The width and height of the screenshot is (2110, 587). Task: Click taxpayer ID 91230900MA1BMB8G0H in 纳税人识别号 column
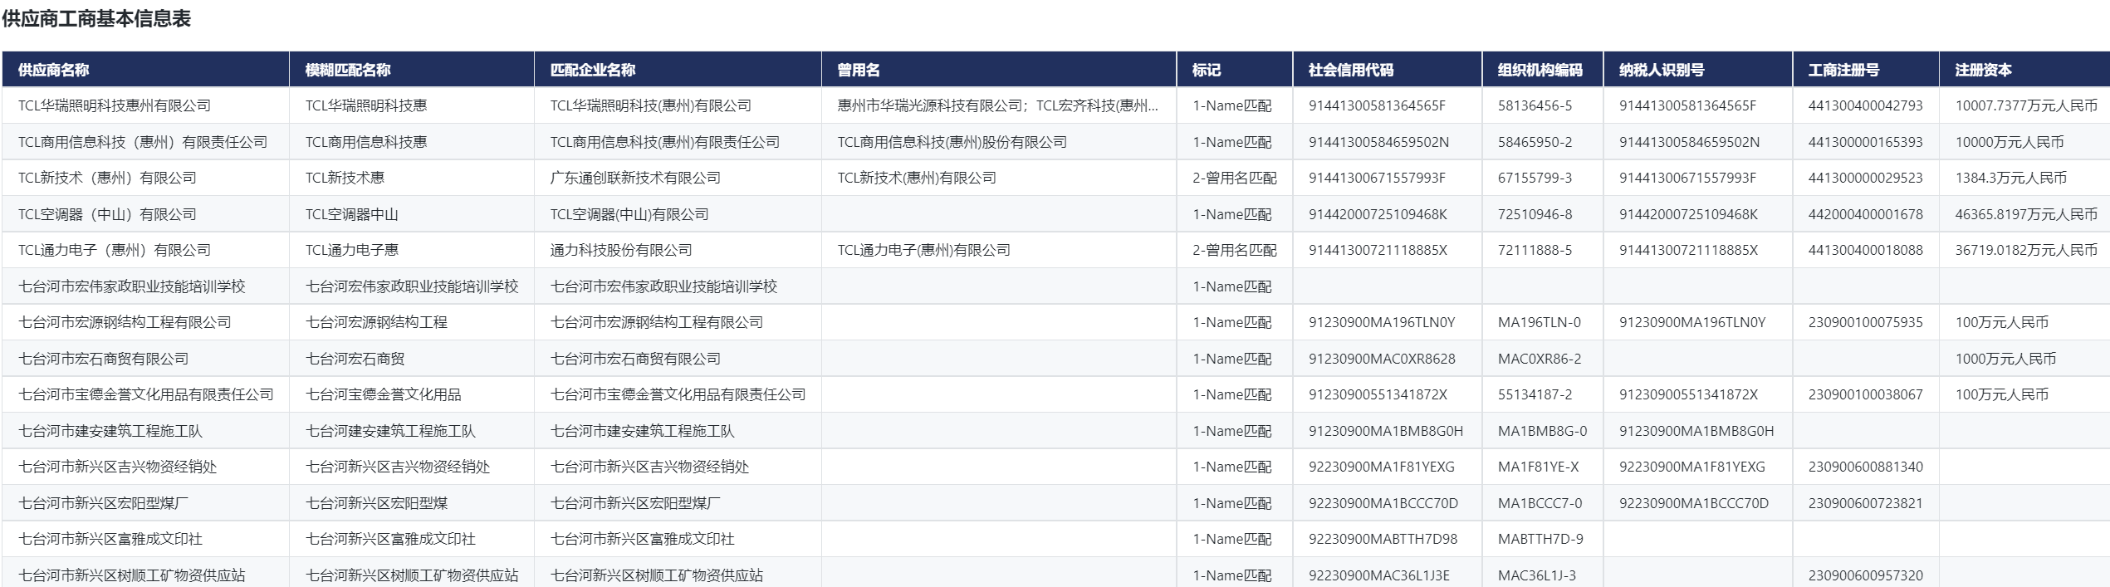click(1696, 431)
